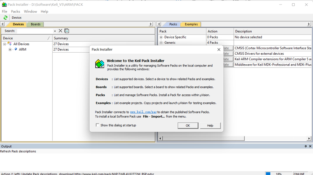Click the ONLINE status indicator
Image resolution: width=313 pixels, height=175 pixels.
299,174
